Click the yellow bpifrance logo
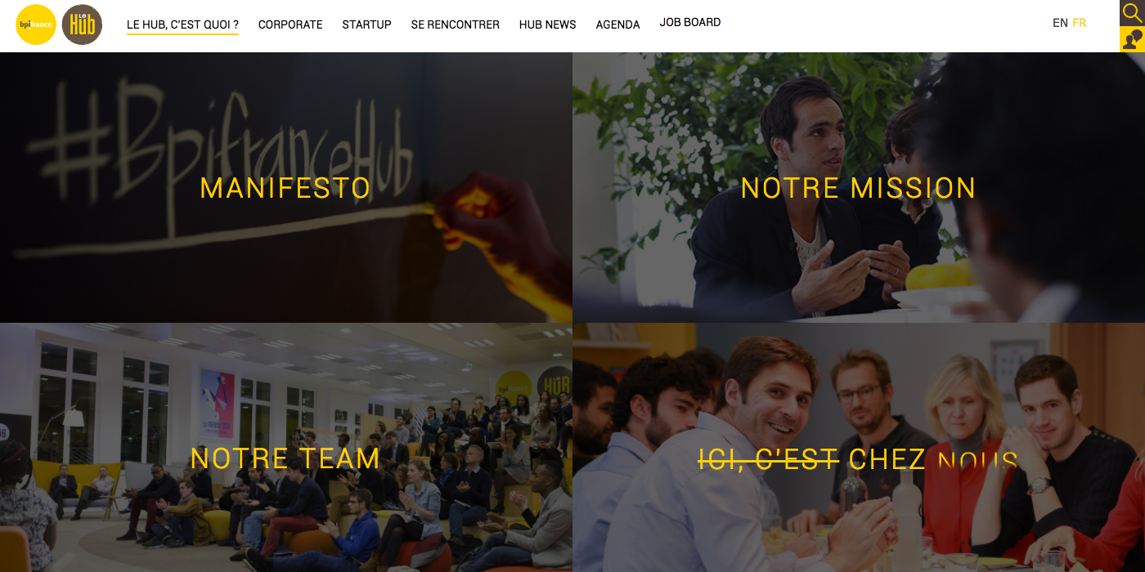 [x=36, y=25]
